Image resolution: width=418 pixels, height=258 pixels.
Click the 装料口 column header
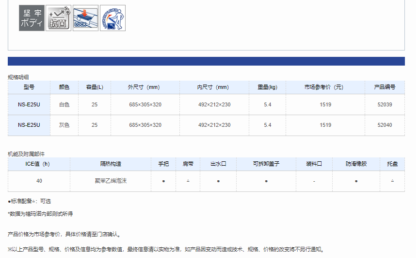click(314, 164)
